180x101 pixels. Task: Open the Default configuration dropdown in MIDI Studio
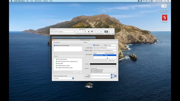[67, 32]
